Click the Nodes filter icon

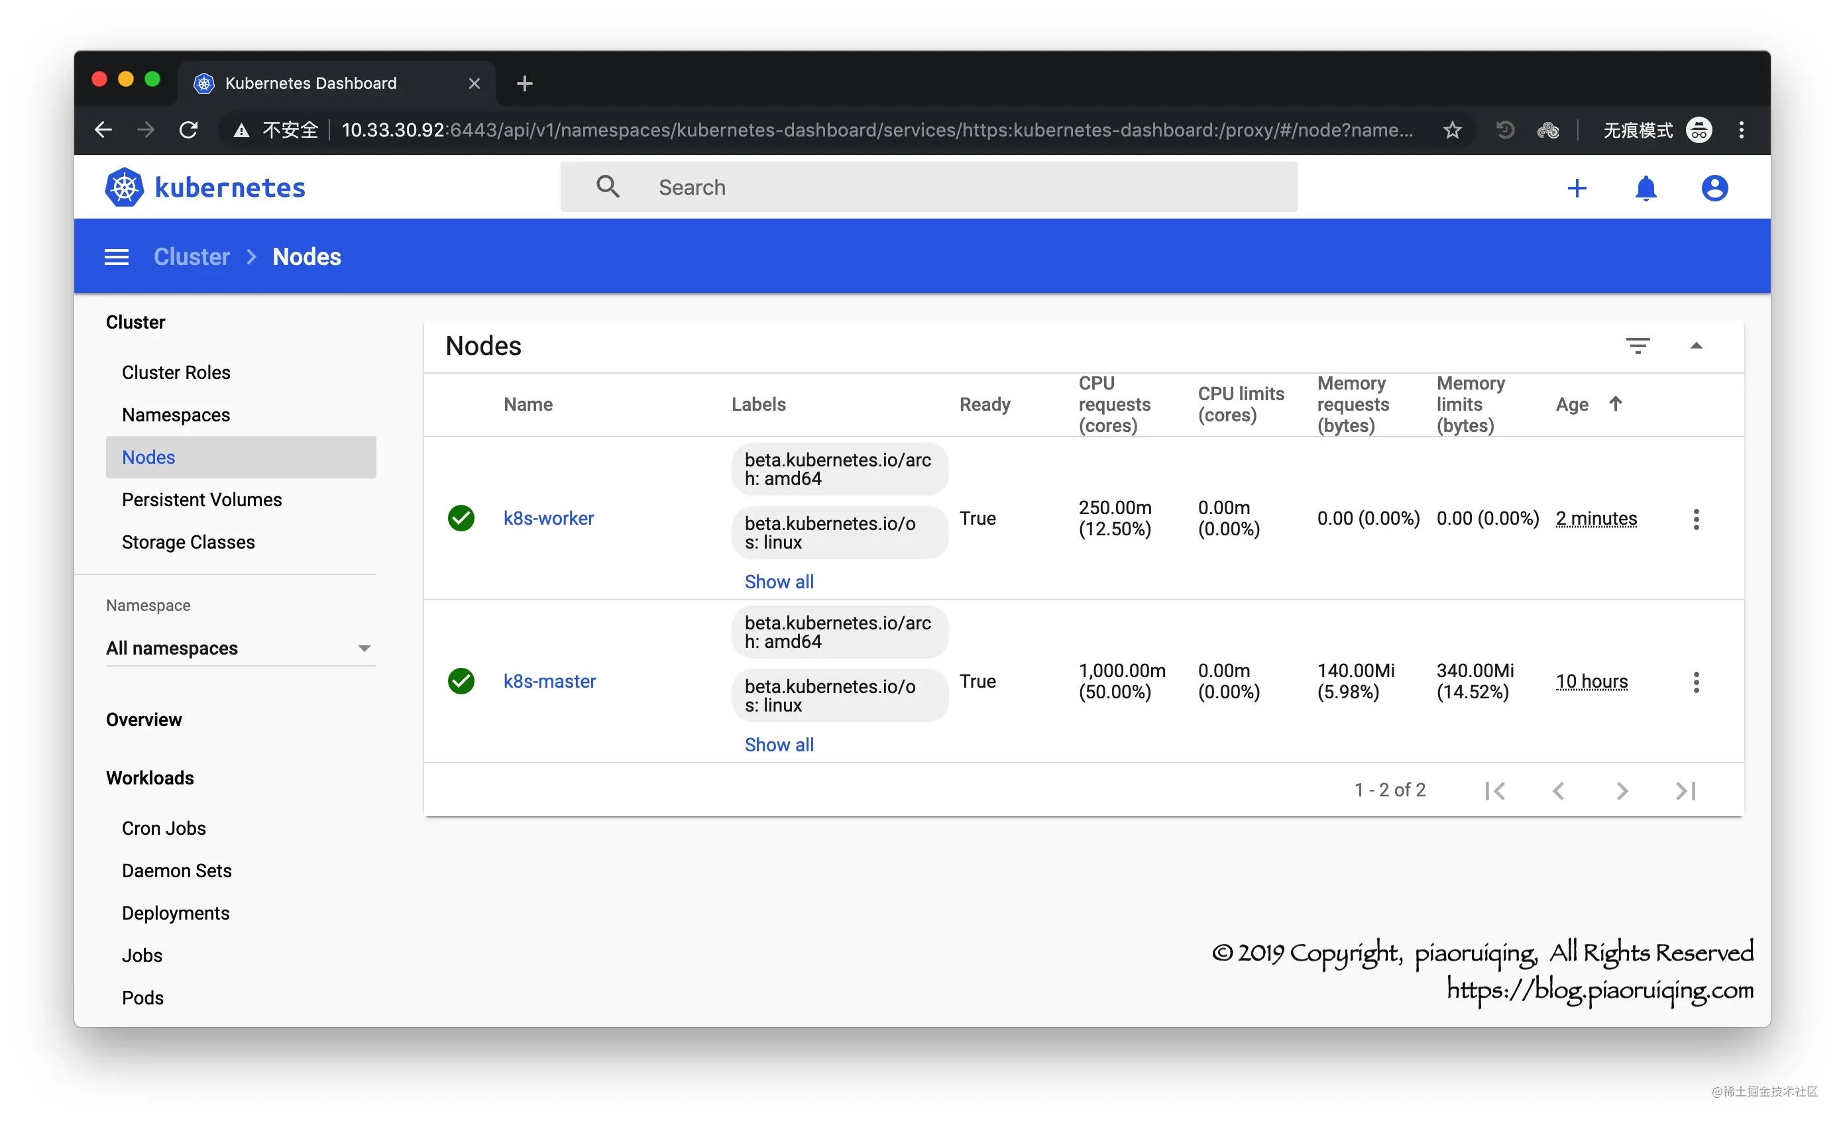tap(1638, 346)
